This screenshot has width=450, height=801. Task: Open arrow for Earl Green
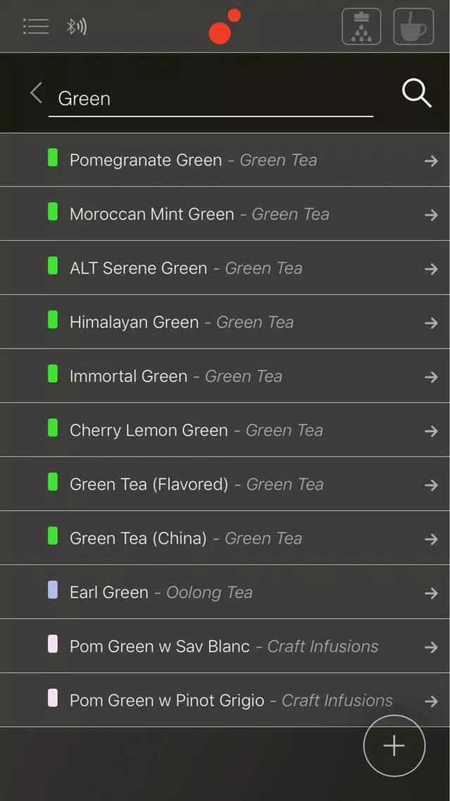click(x=431, y=593)
